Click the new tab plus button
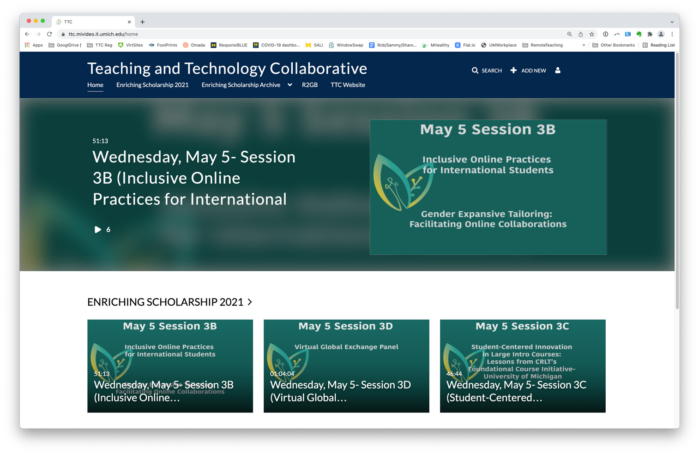699x454 pixels. click(x=143, y=22)
